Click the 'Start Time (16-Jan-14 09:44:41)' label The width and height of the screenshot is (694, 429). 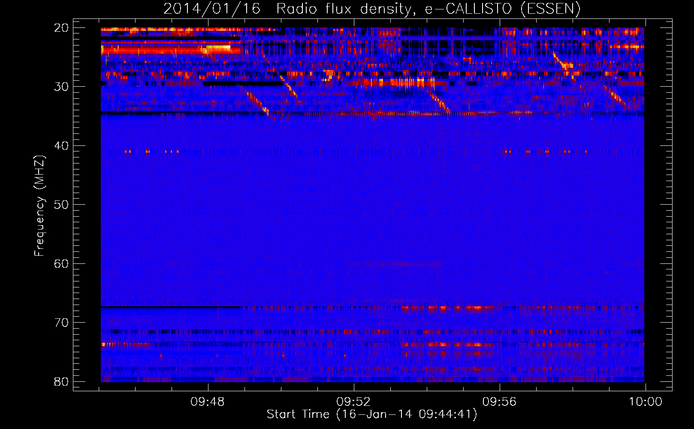pos(372,414)
